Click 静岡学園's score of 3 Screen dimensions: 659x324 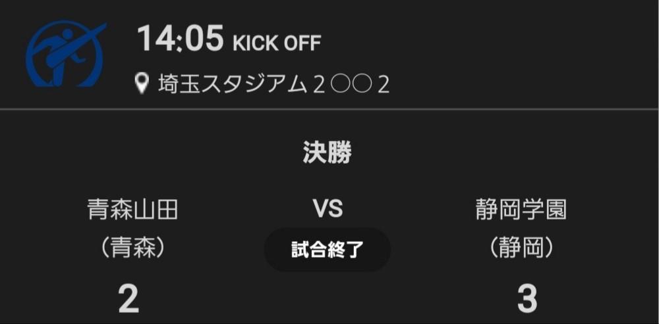pos(527,299)
